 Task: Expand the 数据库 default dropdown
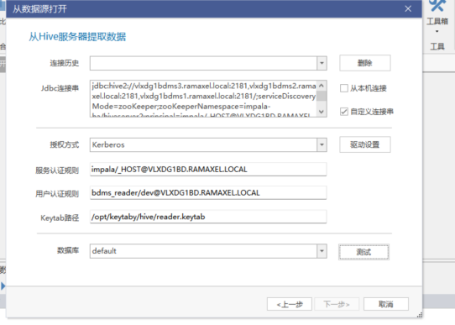tap(322, 251)
